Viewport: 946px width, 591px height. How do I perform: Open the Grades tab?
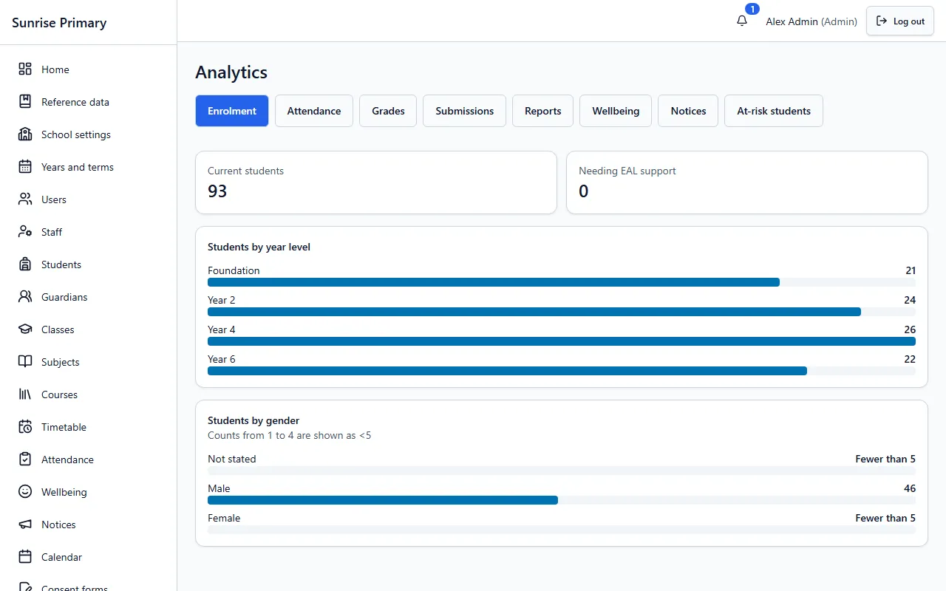click(x=388, y=111)
